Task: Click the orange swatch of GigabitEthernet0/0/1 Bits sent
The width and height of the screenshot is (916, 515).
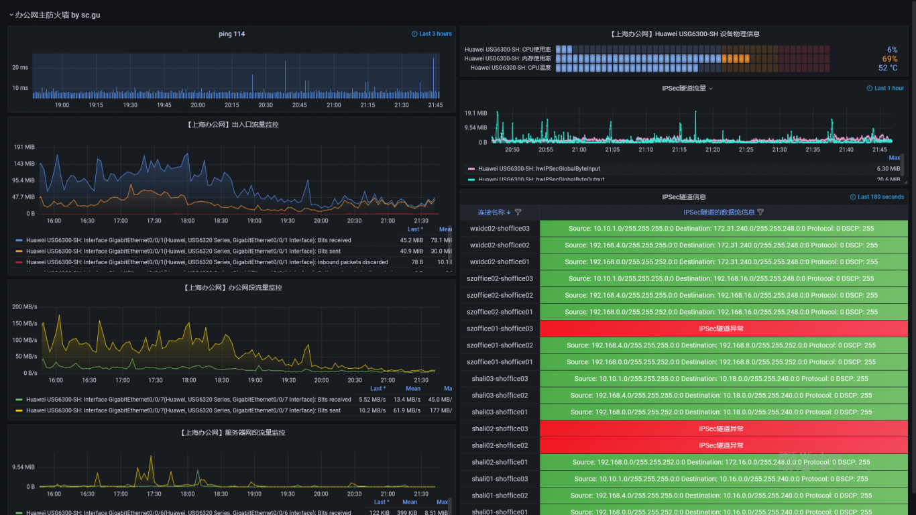Action: (x=19, y=251)
